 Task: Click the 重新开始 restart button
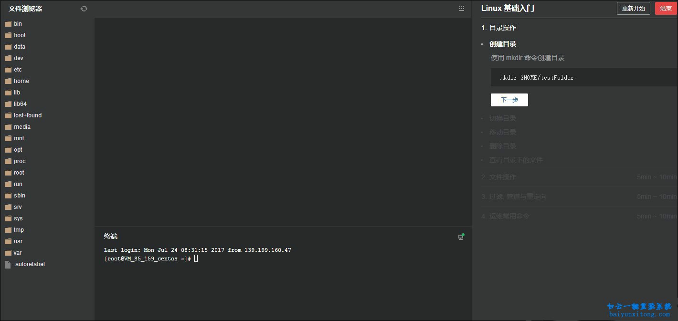[x=633, y=9]
